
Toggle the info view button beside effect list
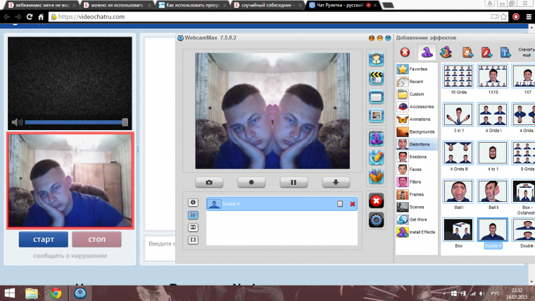pyautogui.click(x=193, y=203)
